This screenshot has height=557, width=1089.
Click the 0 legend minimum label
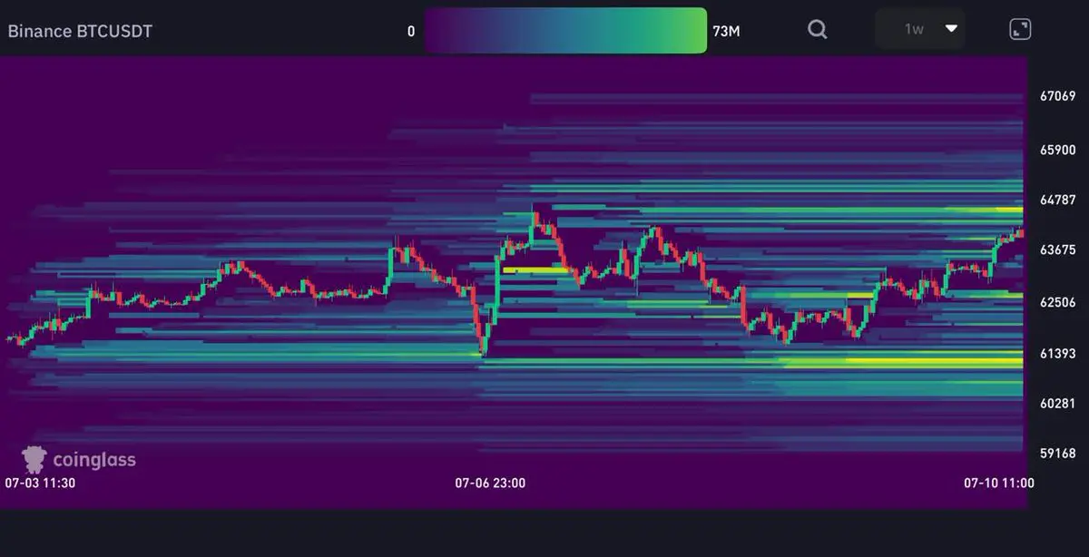(411, 31)
